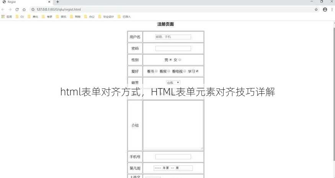This screenshot has height=178, width=335.
Task: Reload the page with the refresh icon
Action: tap(17, 10)
